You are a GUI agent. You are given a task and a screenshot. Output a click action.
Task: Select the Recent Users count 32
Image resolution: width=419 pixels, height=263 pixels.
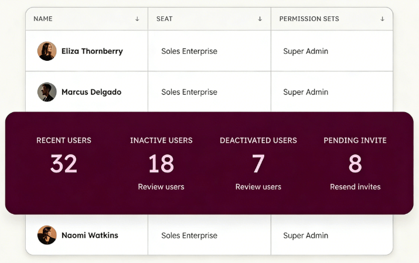pyautogui.click(x=64, y=164)
